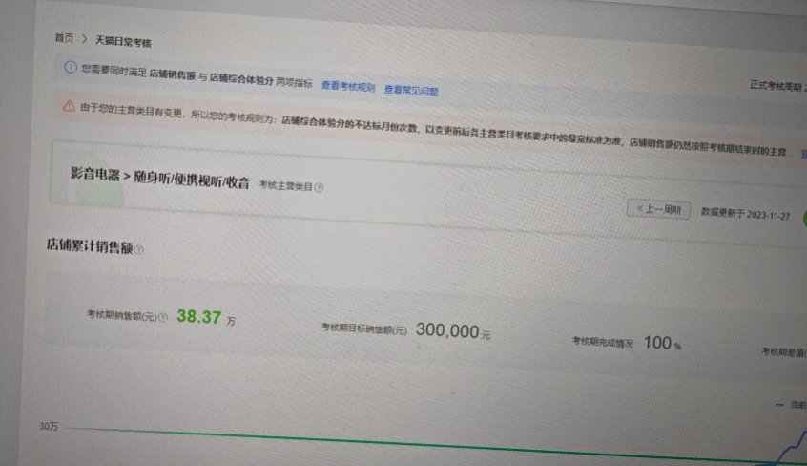
Task: Click the 38.37 万 sales value
Action: coord(205,317)
